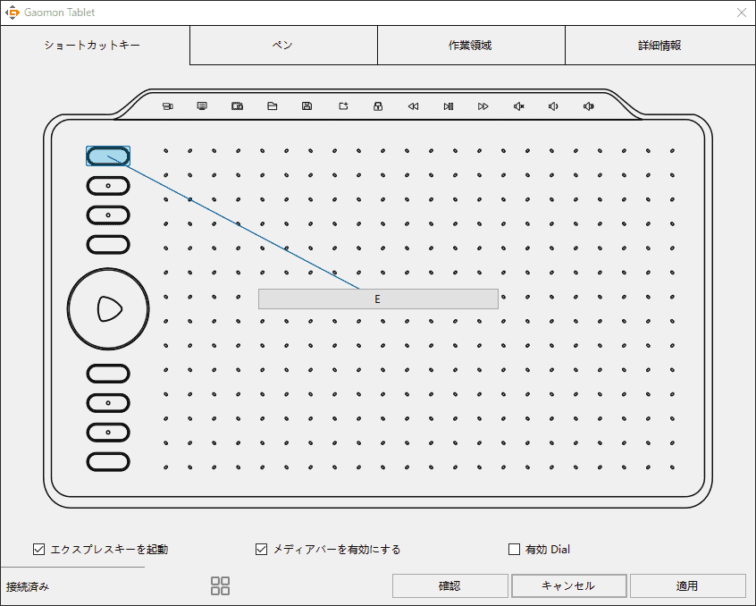Select the first express key below dial
The height and width of the screenshot is (606, 756).
point(108,374)
